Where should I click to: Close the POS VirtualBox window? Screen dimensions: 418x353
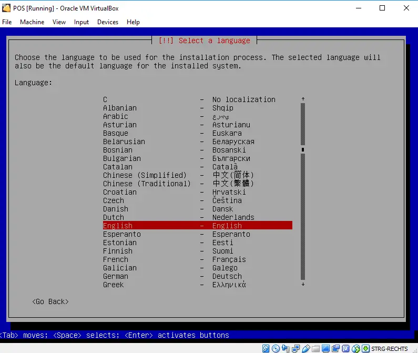[406, 8]
